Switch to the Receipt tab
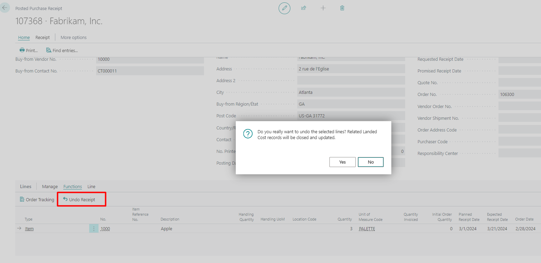 click(x=43, y=37)
